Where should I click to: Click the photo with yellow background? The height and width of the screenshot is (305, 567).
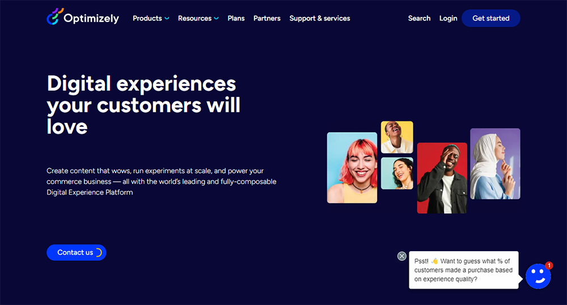coord(397,137)
